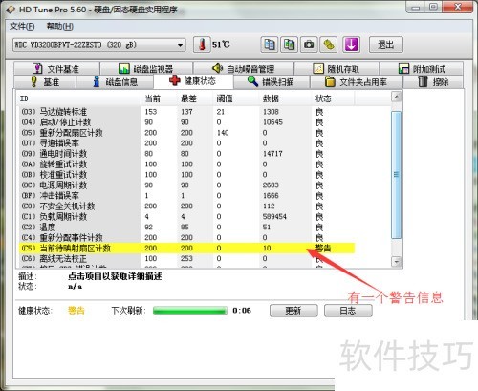The width and height of the screenshot is (478, 391).
Task: Click the 更新 update button
Action: coord(293,311)
